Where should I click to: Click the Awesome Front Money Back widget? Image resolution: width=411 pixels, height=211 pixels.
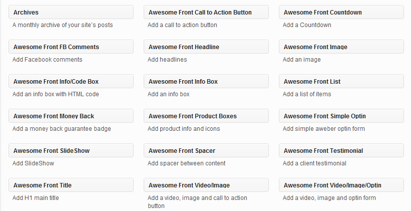click(x=71, y=116)
